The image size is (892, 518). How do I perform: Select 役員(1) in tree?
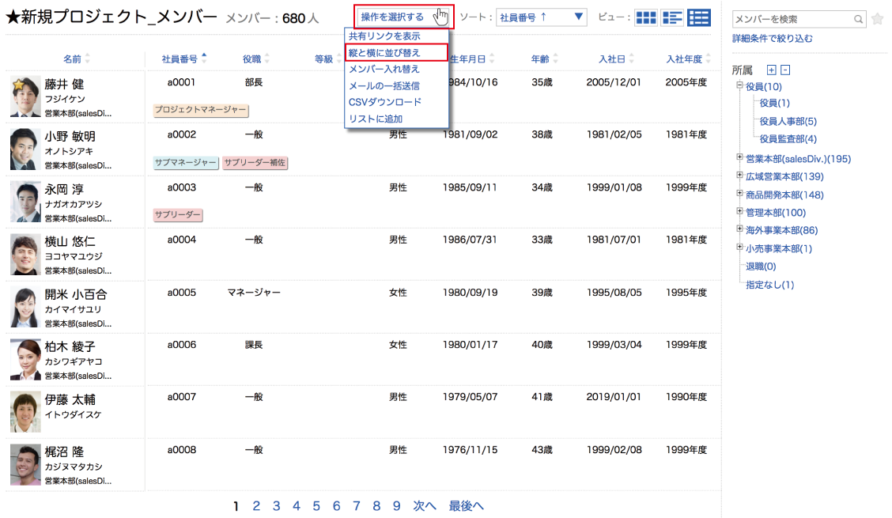click(774, 103)
